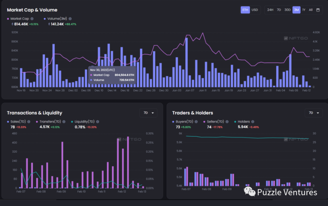Toggle Market Cap series in legend
The width and height of the screenshot is (328, 206).
tap(19, 19)
